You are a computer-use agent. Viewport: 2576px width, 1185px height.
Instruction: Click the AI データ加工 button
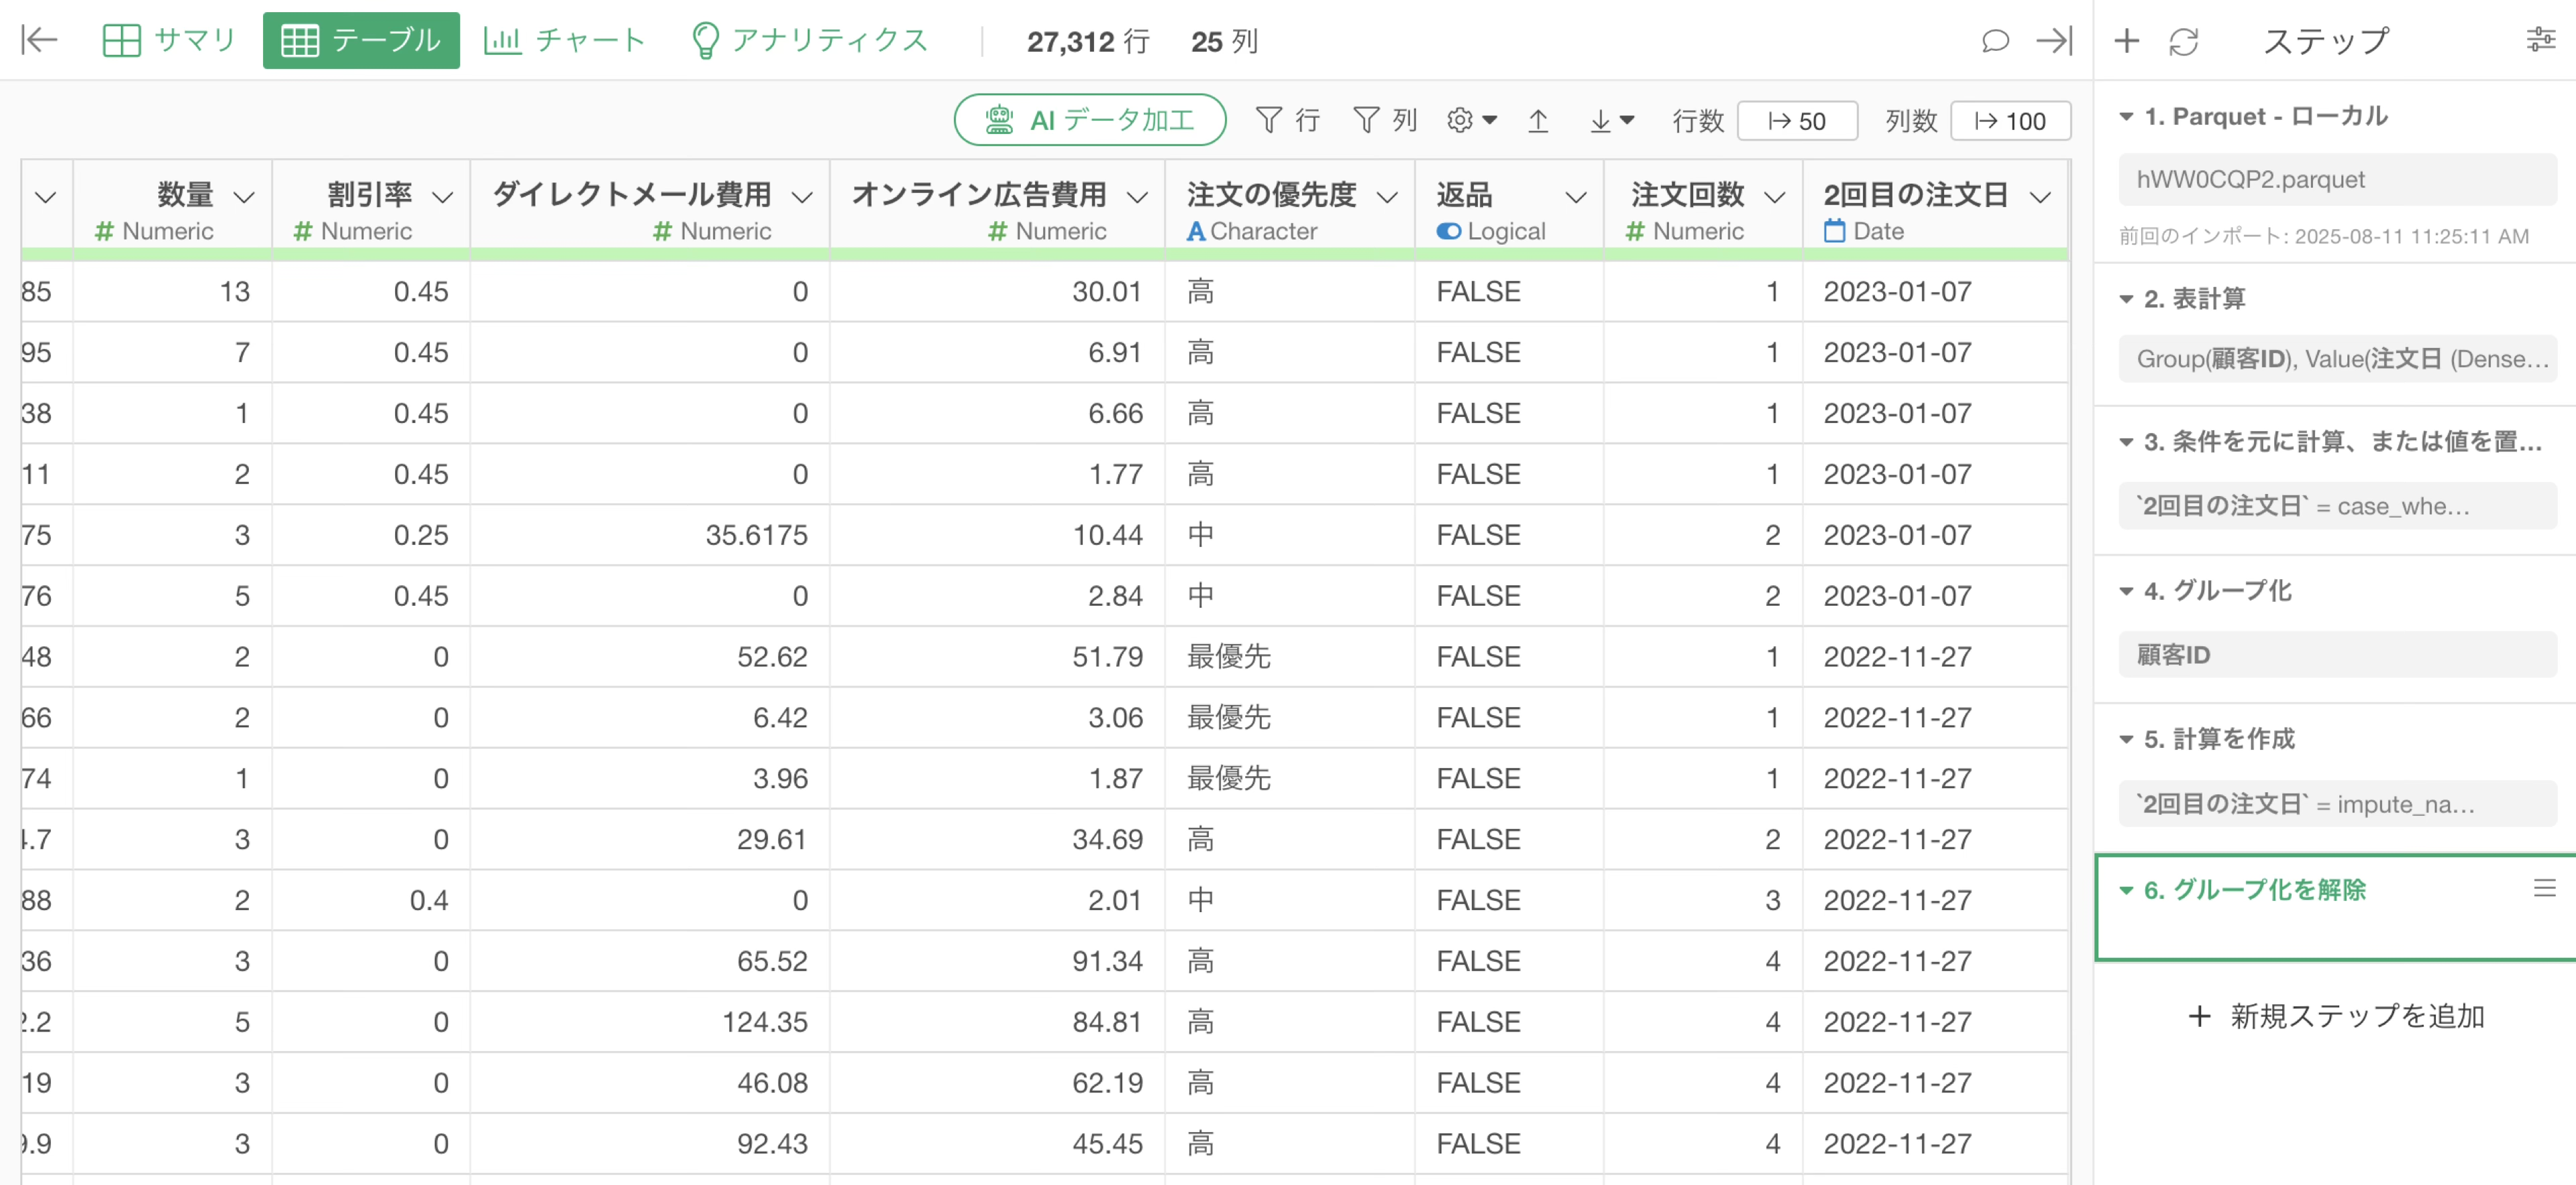1090,120
